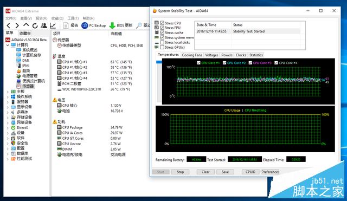Viewport: 347px width, 201px height.
Task: Click the 报告 report toolbar button
Action: [x=71, y=25]
